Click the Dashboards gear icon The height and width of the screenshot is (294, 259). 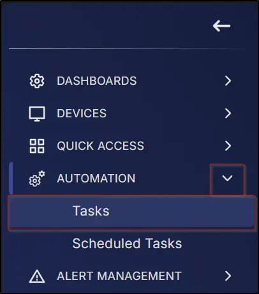pyautogui.click(x=37, y=81)
